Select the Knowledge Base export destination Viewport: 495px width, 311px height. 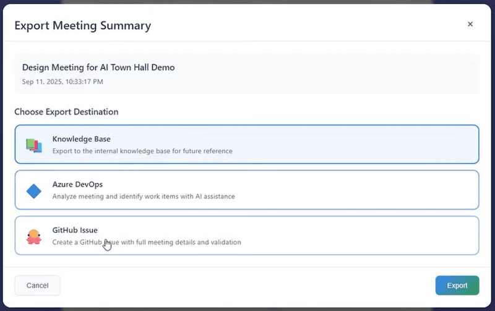tap(247, 145)
